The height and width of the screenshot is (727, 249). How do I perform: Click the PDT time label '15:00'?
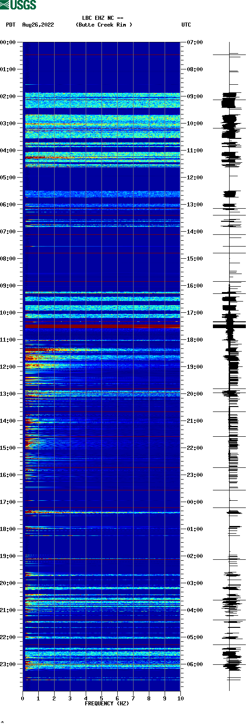tap(8, 448)
